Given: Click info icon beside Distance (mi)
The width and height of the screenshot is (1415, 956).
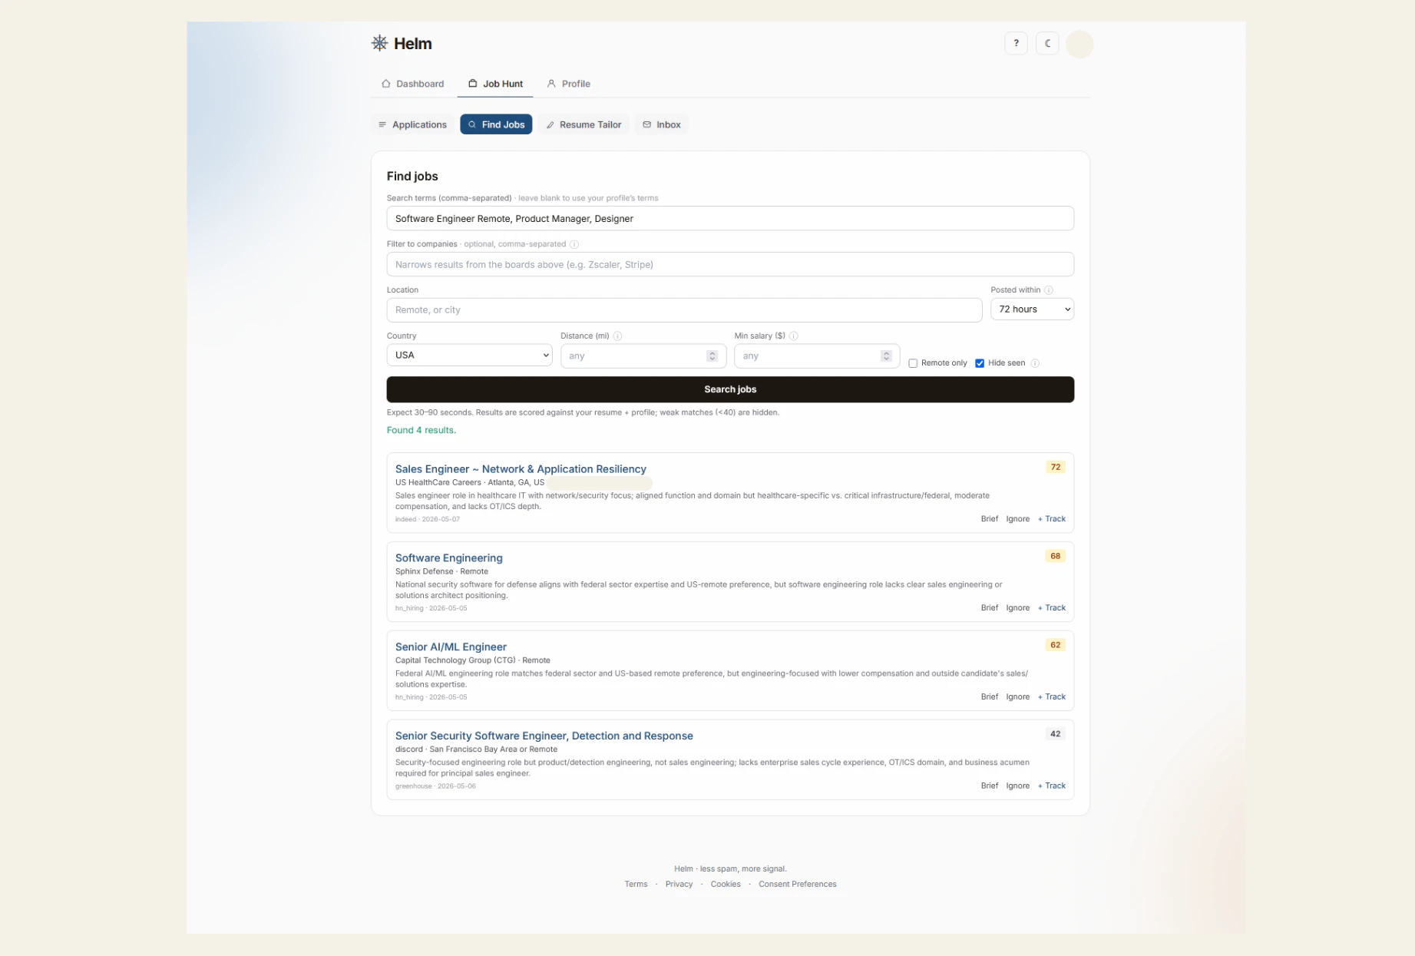Looking at the screenshot, I should tap(618, 336).
